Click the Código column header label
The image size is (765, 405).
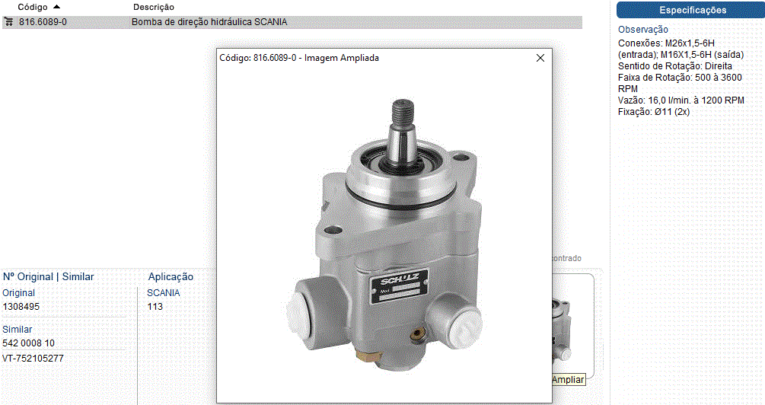click(x=33, y=7)
